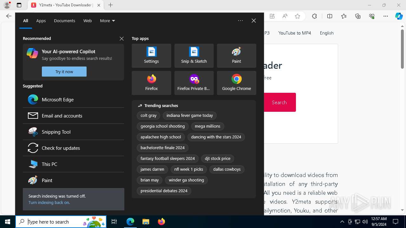Open Task View on taskbar
Viewport: 406px width, 228px height.
tap(114, 222)
